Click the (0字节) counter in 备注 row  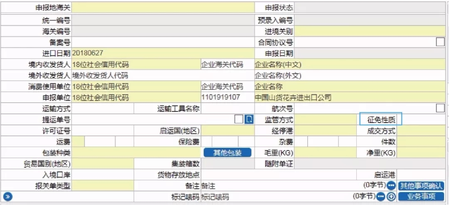(375, 185)
